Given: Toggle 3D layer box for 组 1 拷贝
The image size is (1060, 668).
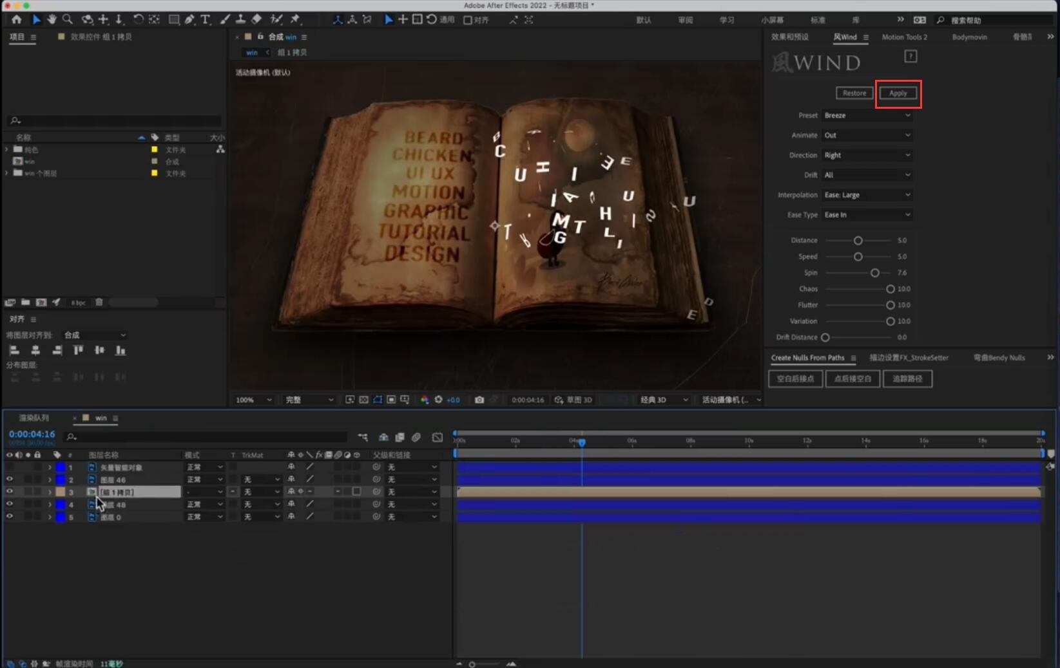Looking at the screenshot, I should click(356, 492).
